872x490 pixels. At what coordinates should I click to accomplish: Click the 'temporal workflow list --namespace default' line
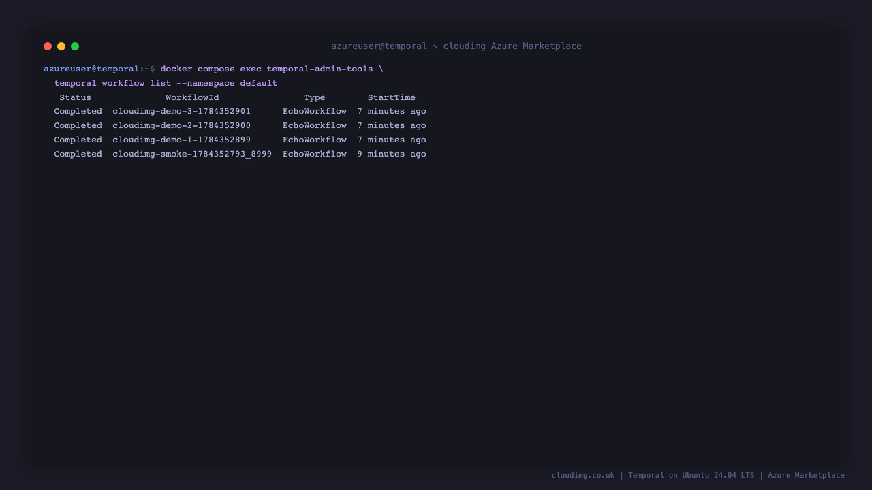point(166,83)
